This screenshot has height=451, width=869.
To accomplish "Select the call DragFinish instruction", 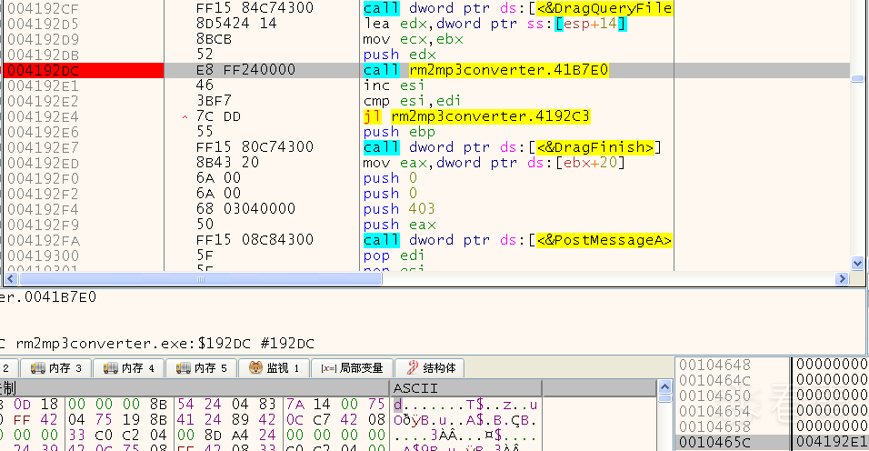I will [512, 147].
